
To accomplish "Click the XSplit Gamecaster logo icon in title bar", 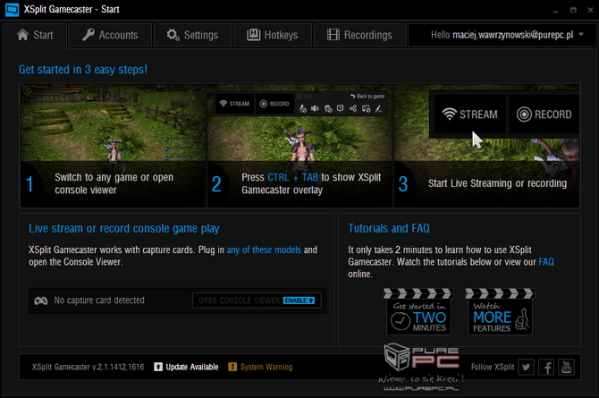I will point(12,10).
